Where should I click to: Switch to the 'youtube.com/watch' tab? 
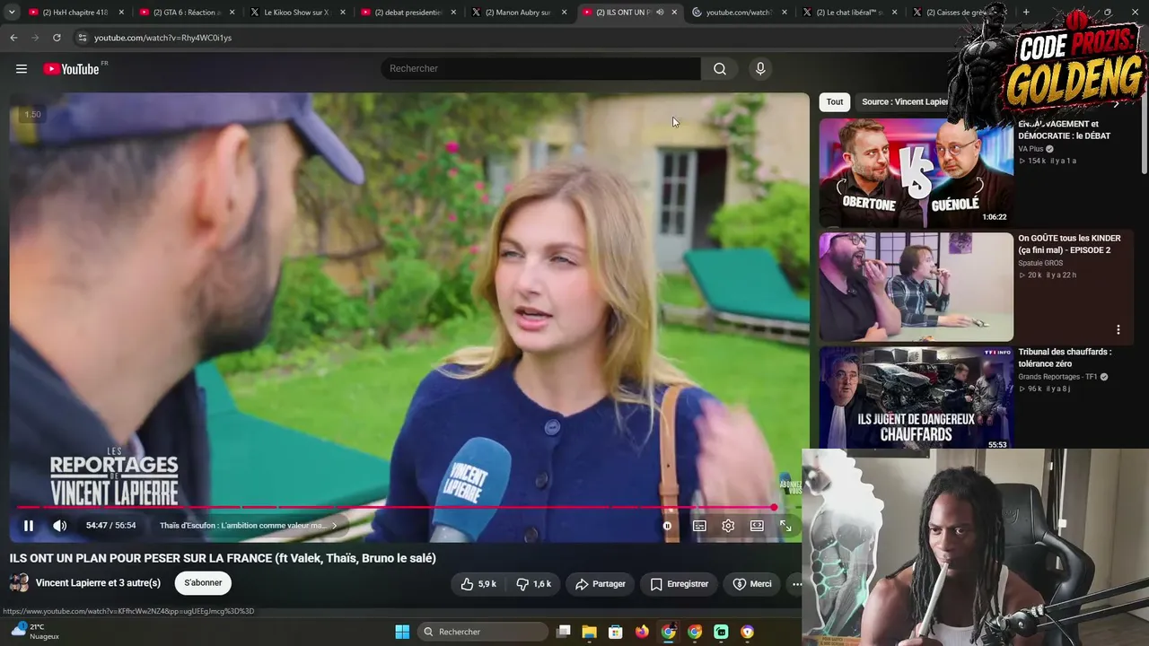[x=739, y=13]
